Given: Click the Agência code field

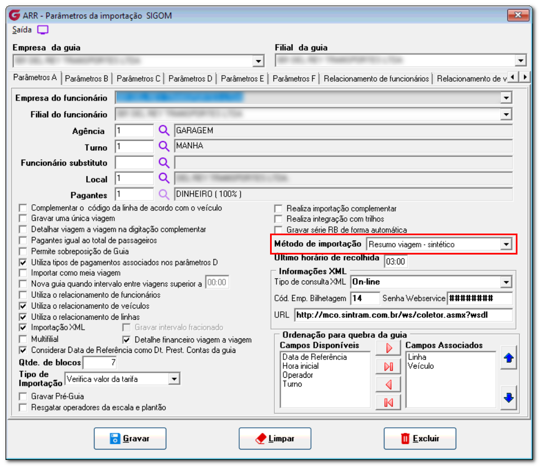Looking at the screenshot, I should (134, 131).
